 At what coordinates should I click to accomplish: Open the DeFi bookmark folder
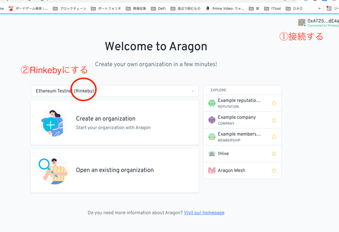(x=158, y=8)
